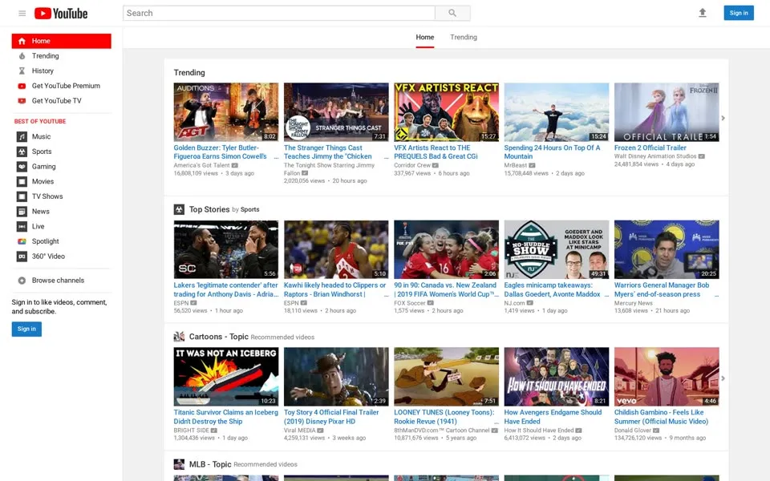The image size is (770, 481).
Task: Click the YouTube logo
Action: tap(61, 14)
